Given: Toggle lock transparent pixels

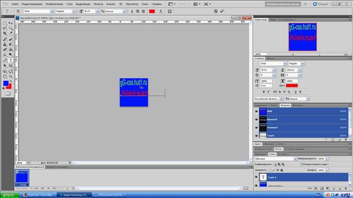Looking at the screenshot, I should (270, 170).
